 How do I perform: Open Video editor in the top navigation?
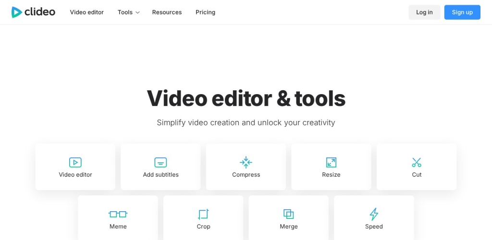(87, 12)
